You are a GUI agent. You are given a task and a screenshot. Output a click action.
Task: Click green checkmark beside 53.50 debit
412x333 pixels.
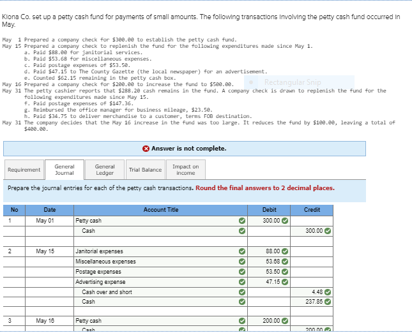(x=285, y=272)
